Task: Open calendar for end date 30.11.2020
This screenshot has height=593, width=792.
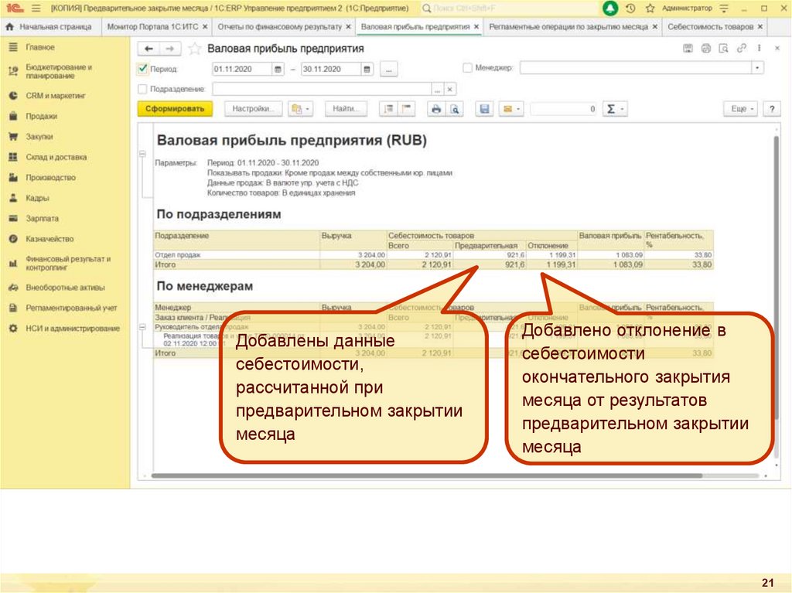Action: 367,69
